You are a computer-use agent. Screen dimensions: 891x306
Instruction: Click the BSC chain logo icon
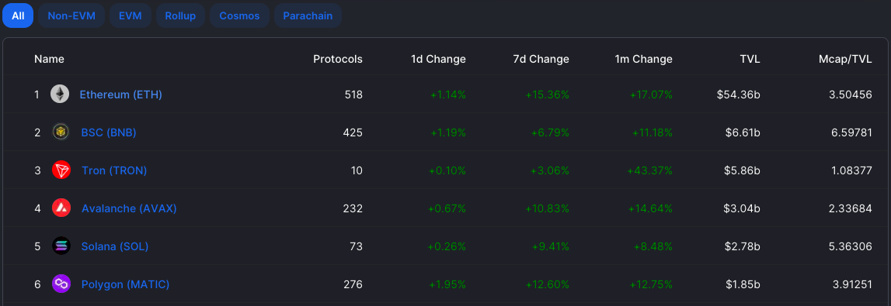pos(61,132)
